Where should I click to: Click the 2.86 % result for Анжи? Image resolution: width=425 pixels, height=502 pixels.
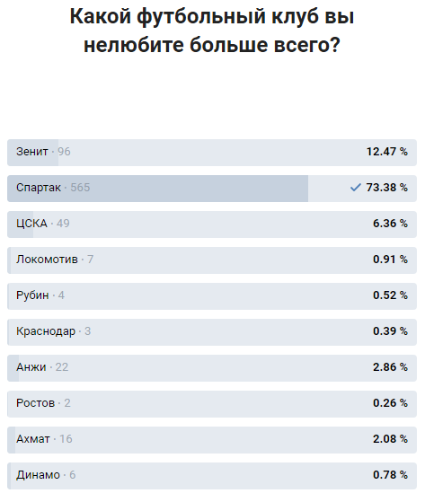pyautogui.click(x=390, y=367)
